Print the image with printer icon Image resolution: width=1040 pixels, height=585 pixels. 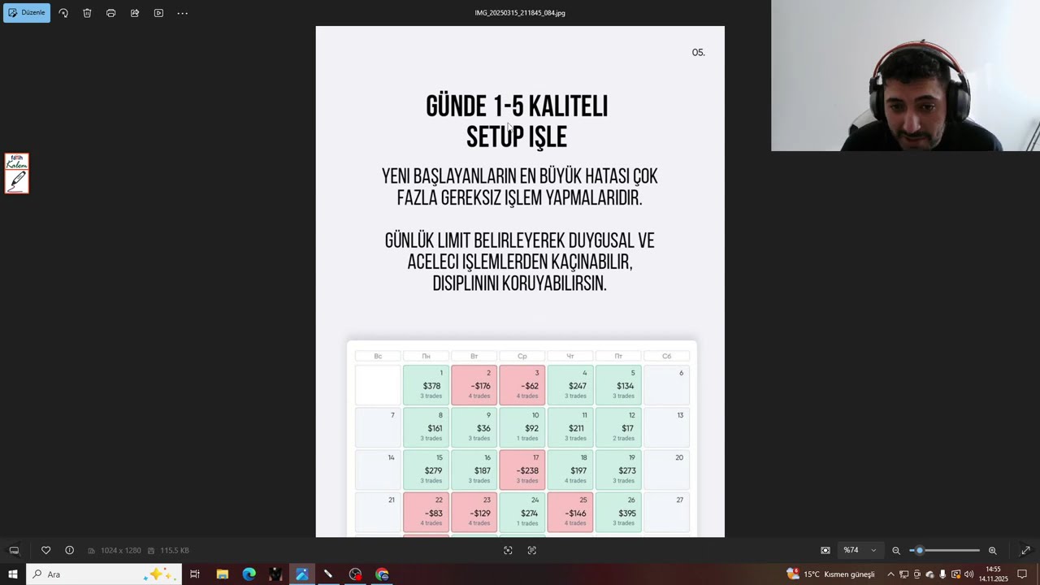[x=110, y=13]
